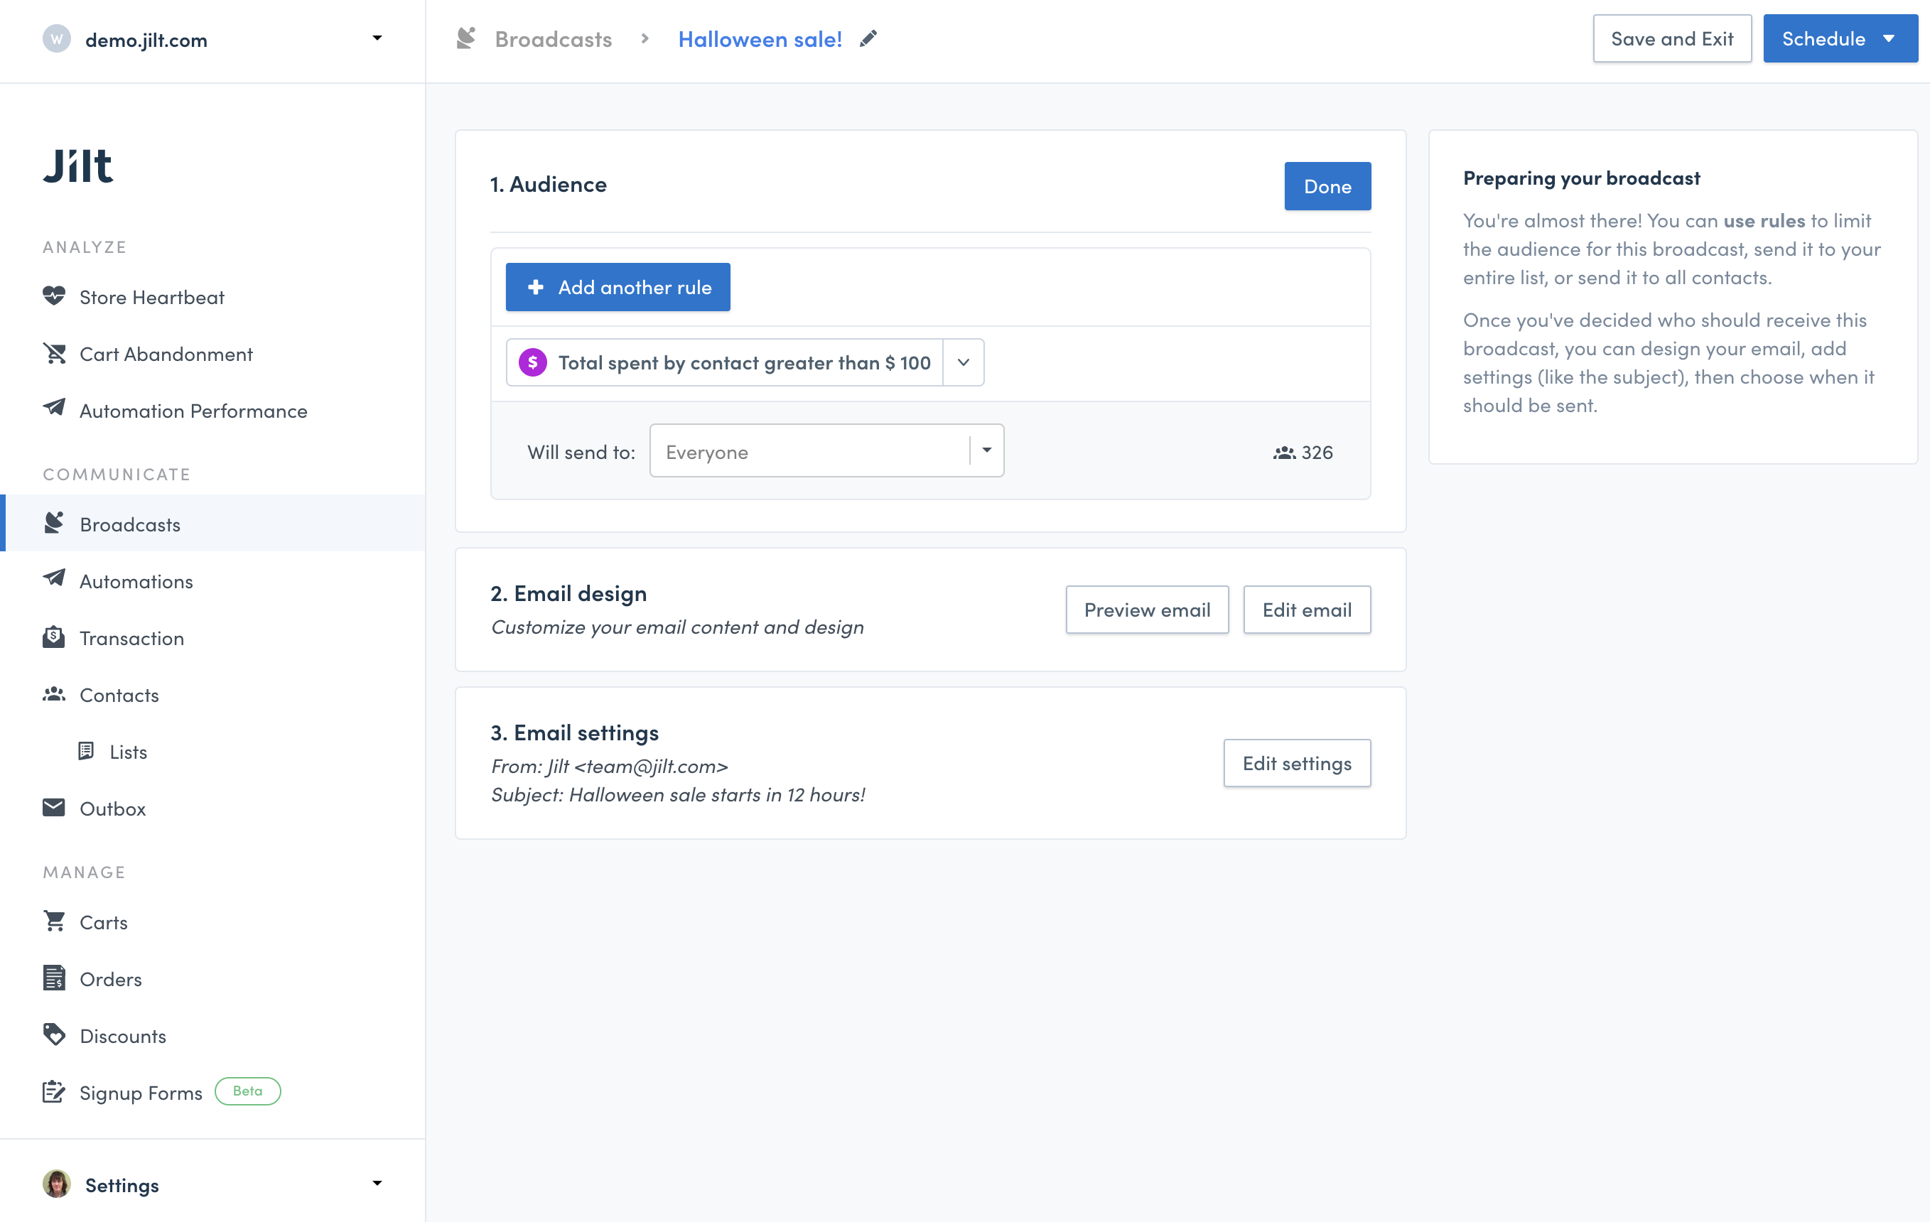Click the Total spent by contact rule
Image resolution: width=1930 pixels, height=1222 pixels.
pos(723,363)
